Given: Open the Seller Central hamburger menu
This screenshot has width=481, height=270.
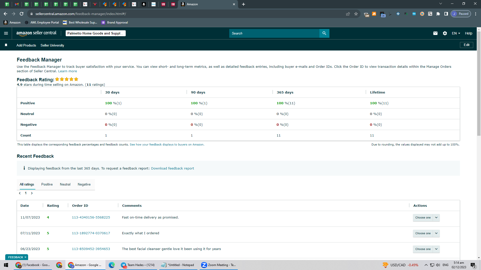Looking at the screenshot, I should click(6, 33).
